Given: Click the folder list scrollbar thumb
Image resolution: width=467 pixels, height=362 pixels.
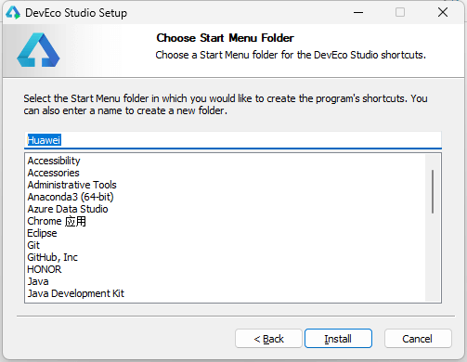Looking at the screenshot, I should (x=433, y=191).
